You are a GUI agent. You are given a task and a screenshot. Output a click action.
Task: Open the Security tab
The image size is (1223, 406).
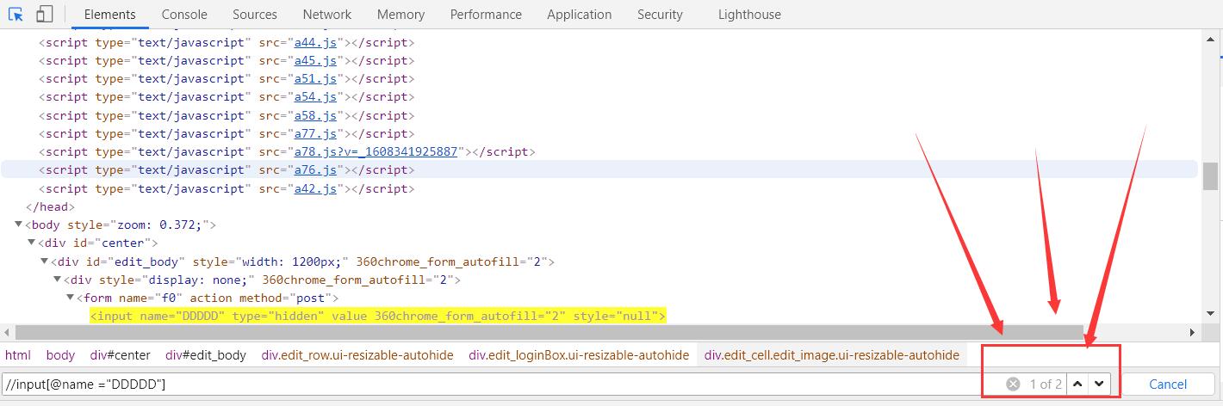click(660, 14)
